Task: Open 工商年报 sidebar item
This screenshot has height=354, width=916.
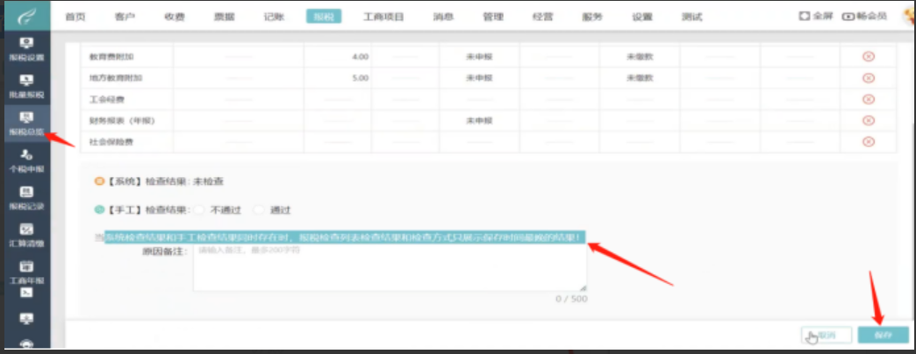Action: click(26, 272)
